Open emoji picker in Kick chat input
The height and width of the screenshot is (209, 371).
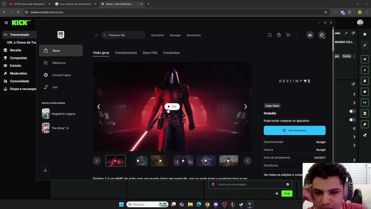click(x=288, y=184)
